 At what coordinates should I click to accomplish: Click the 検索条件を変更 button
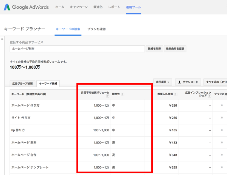point(175,49)
